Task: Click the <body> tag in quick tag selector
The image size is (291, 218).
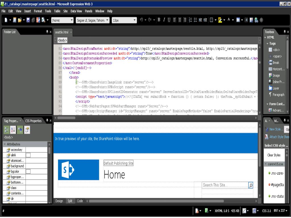Action: pos(62,40)
